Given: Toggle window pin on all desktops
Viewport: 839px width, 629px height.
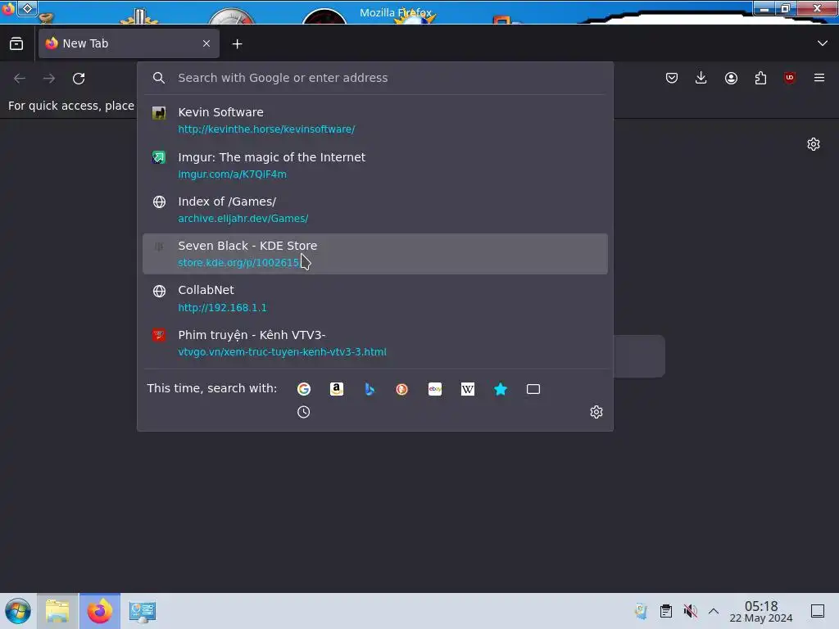Looking at the screenshot, I should point(27,8).
